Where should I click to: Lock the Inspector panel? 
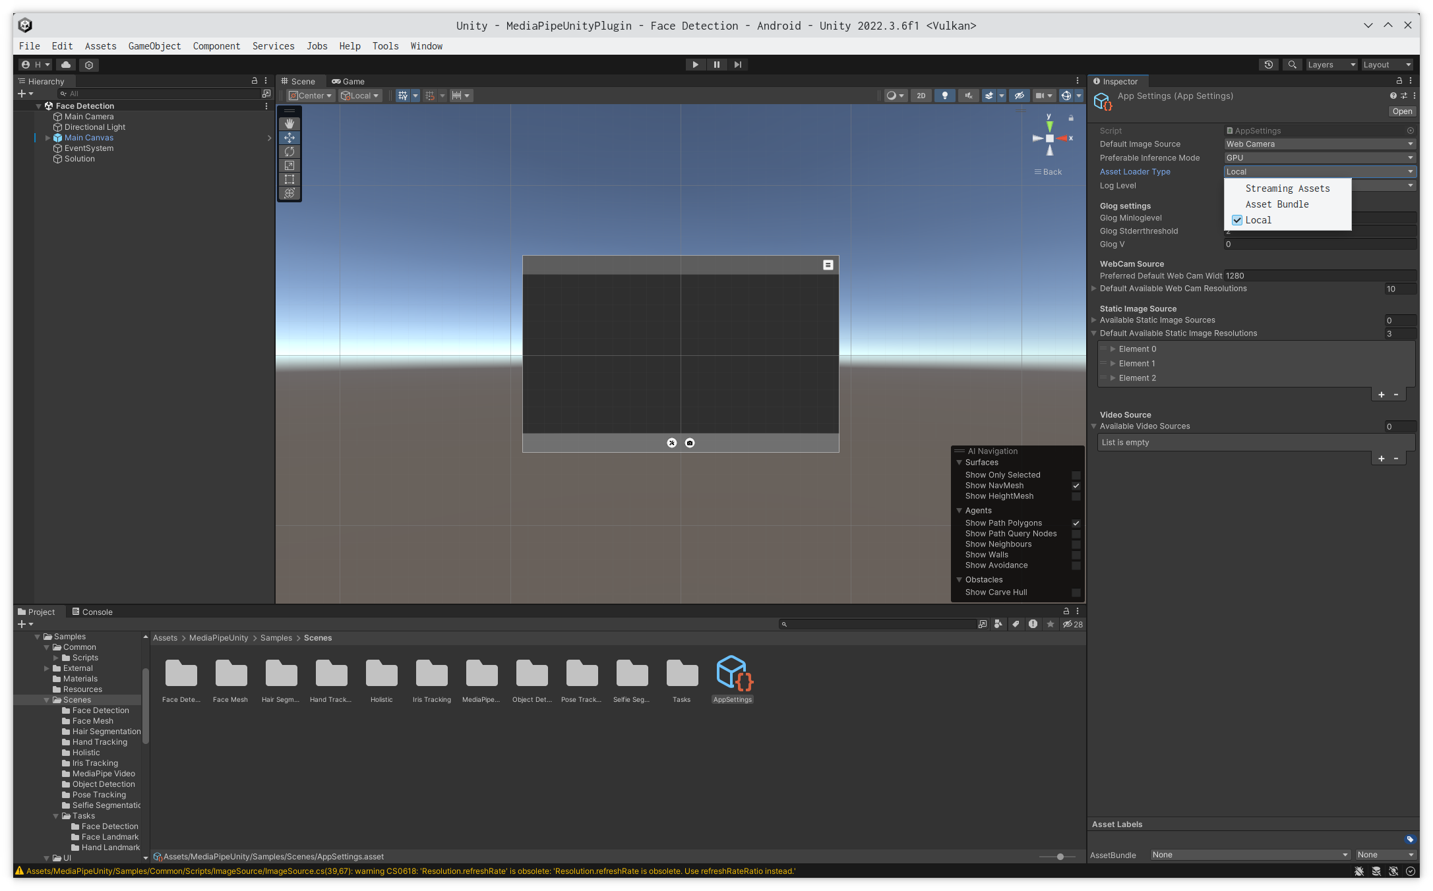click(x=1399, y=80)
